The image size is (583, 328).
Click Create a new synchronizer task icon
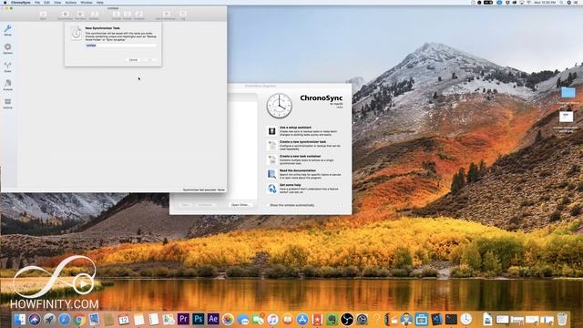click(x=271, y=146)
